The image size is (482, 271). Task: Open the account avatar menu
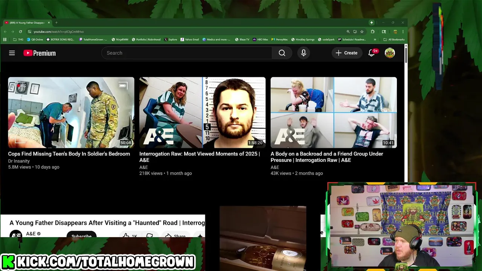(x=390, y=53)
